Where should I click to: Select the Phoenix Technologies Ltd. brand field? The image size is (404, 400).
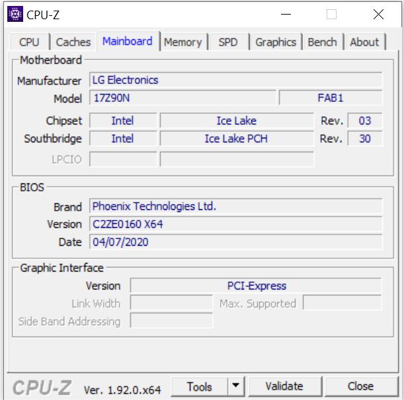pos(236,206)
